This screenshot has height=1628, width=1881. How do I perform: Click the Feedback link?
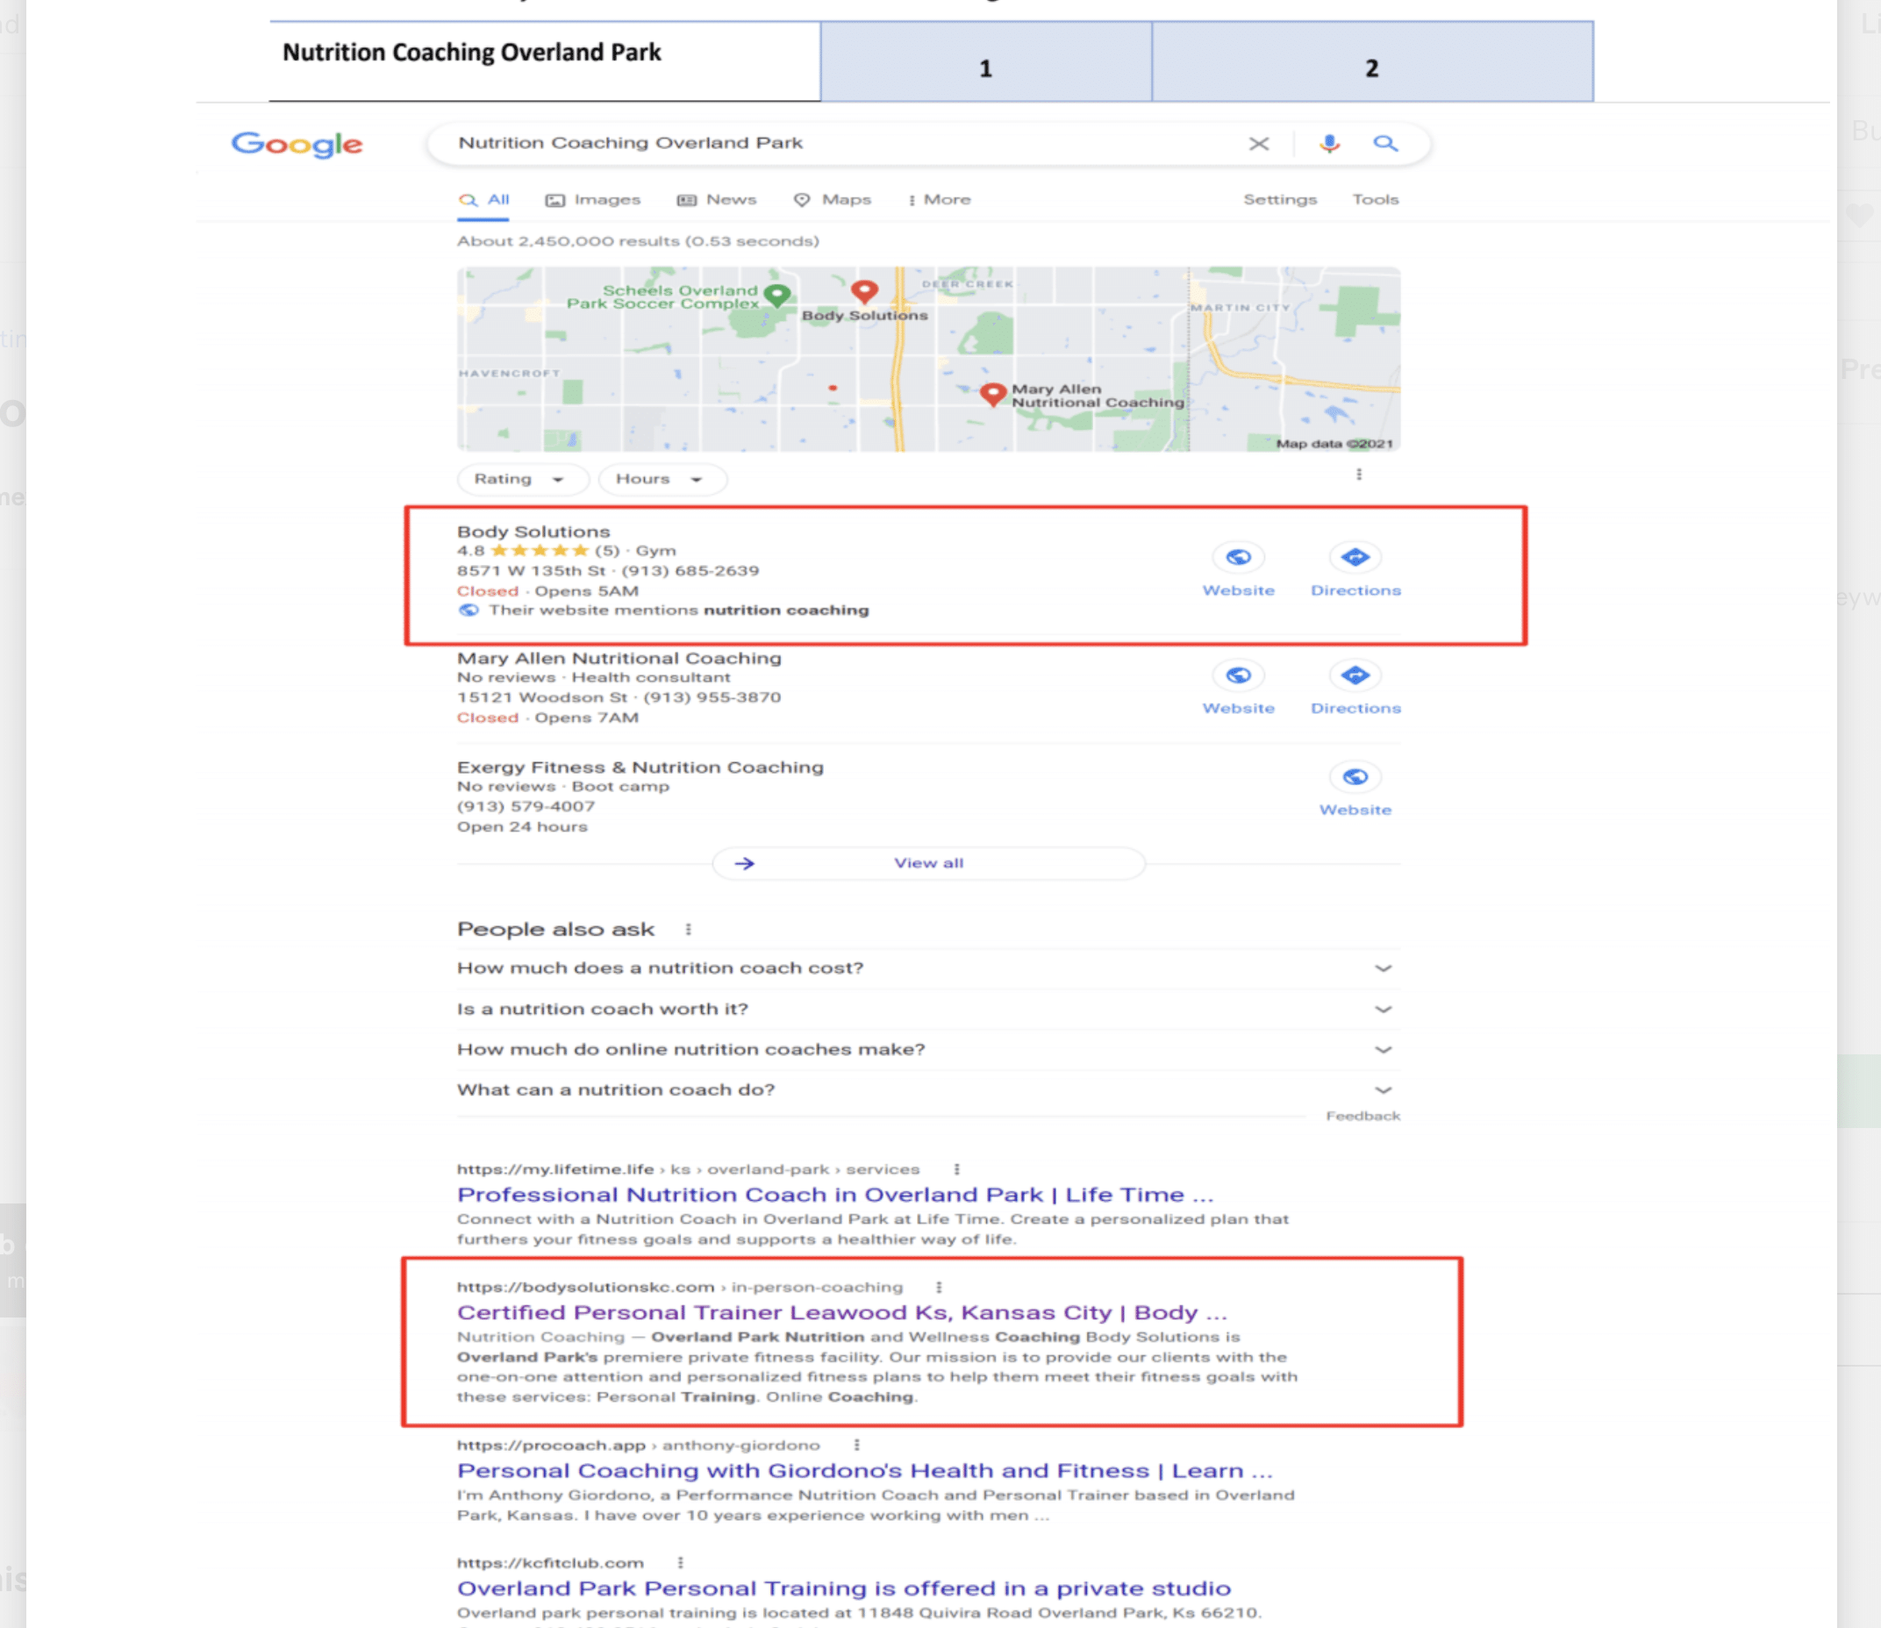(x=1362, y=1117)
